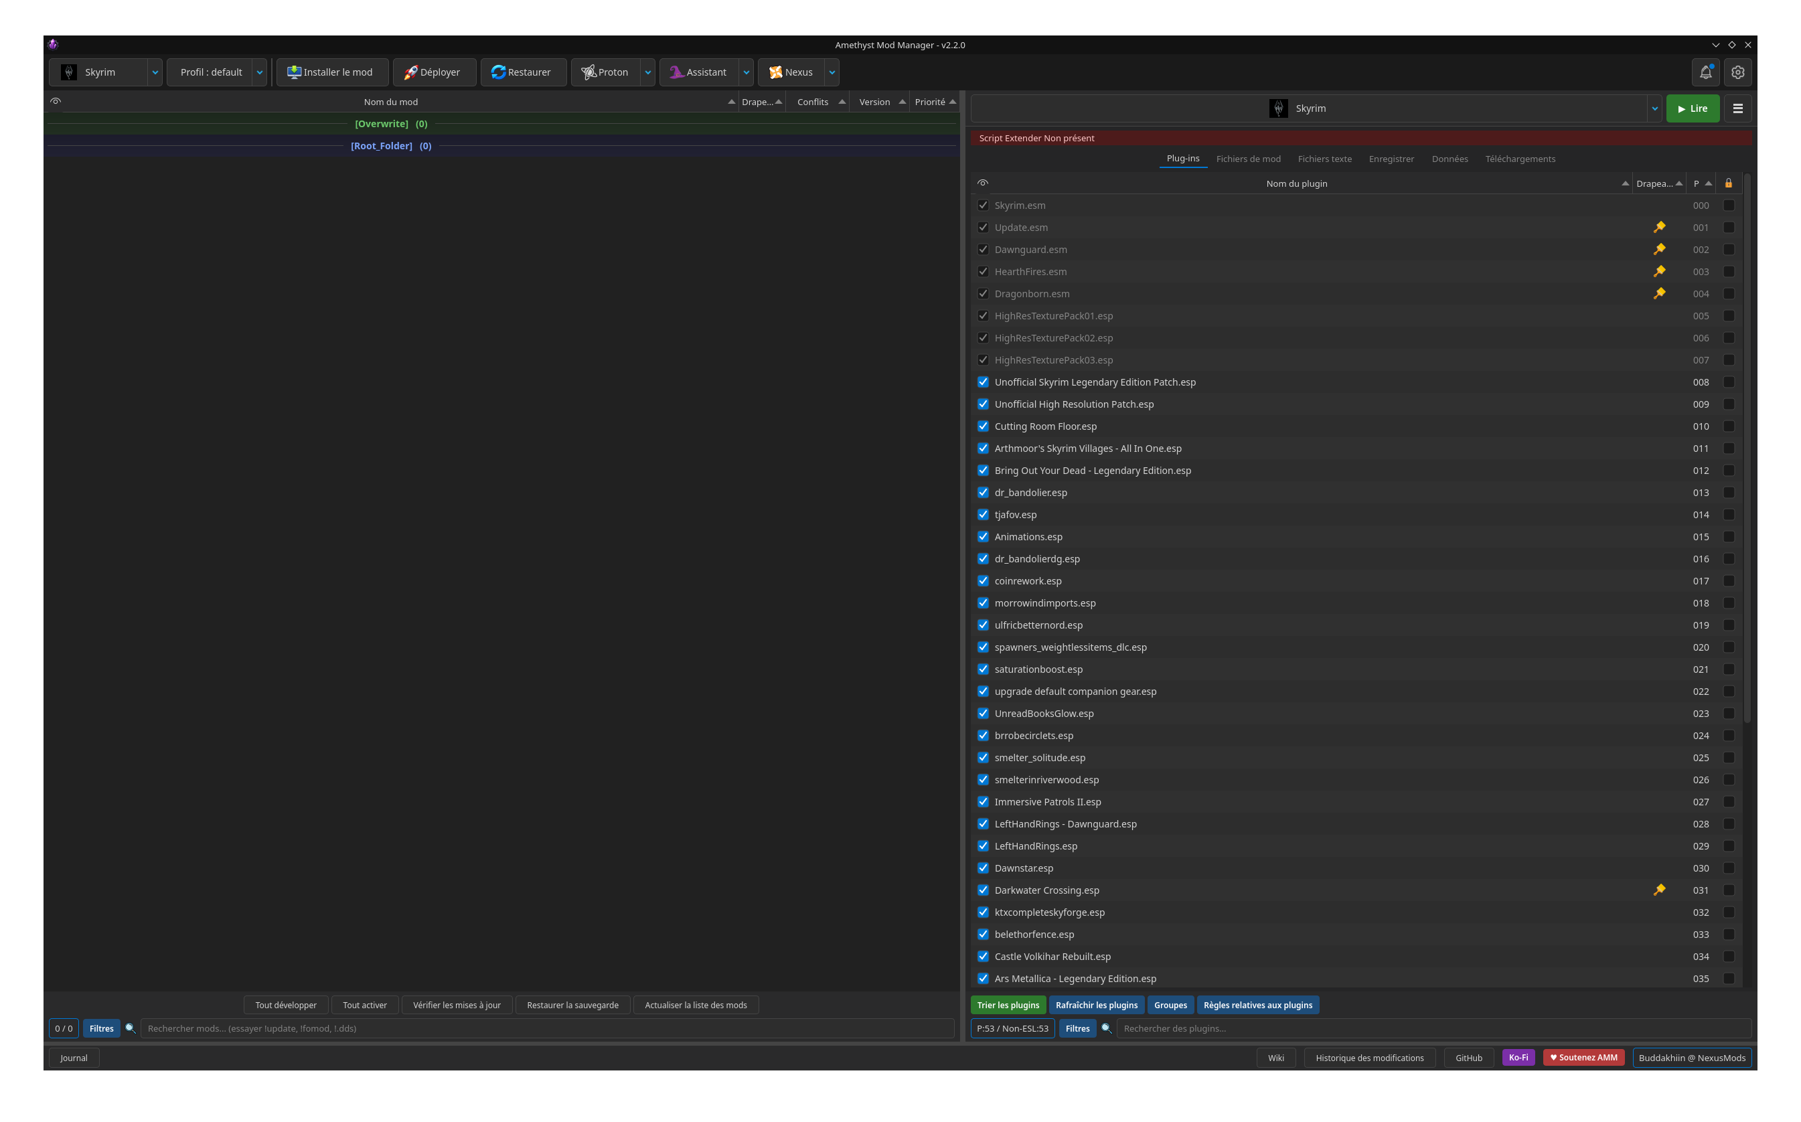The height and width of the screenshot is (1122, 1801).
Task: Select the [Overwrite] mod row
Action: tap(501, 124)
